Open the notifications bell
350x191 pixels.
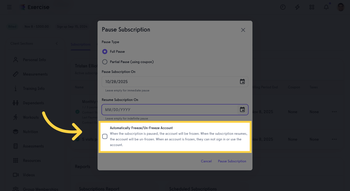click(x=326, y=7)
